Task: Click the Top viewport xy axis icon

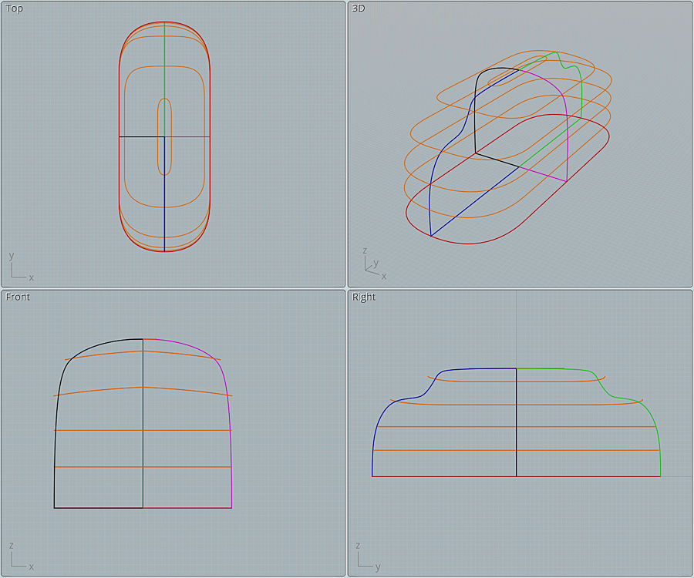Action: tap(22, 267)
